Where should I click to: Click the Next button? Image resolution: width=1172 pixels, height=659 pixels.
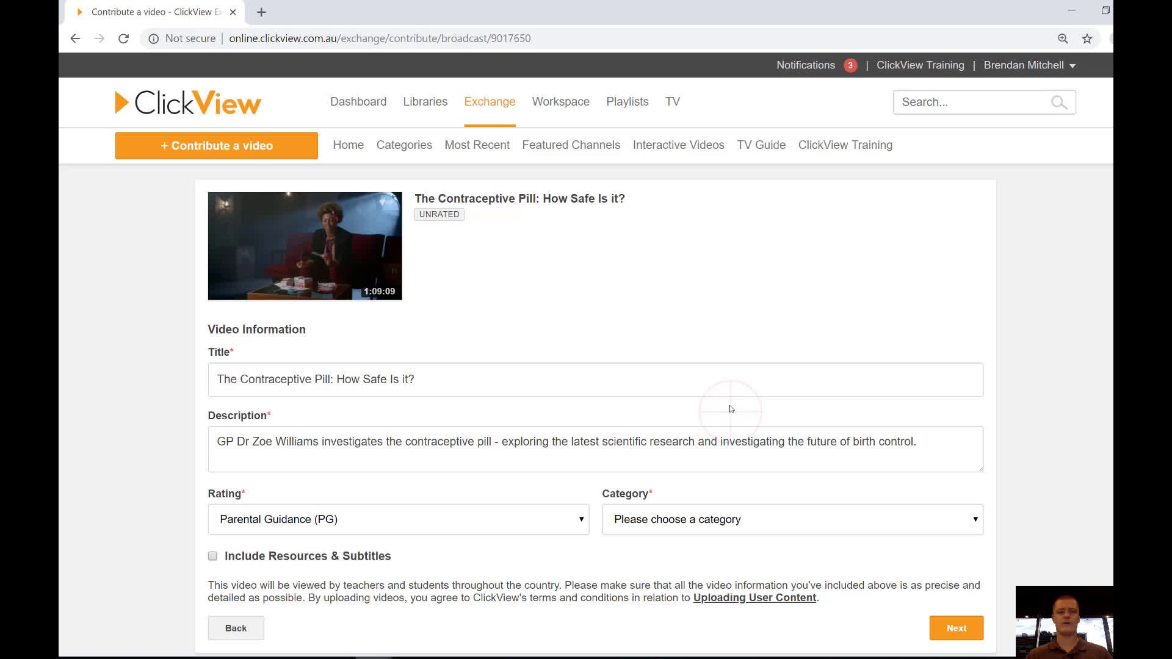pyautogui.click(x=957, y=628)
